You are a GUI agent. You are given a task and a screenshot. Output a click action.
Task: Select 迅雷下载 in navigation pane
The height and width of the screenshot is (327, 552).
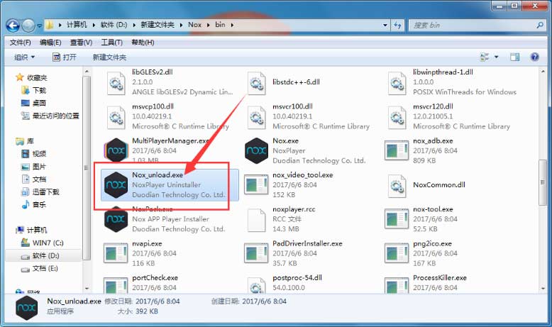coord(46,192)
